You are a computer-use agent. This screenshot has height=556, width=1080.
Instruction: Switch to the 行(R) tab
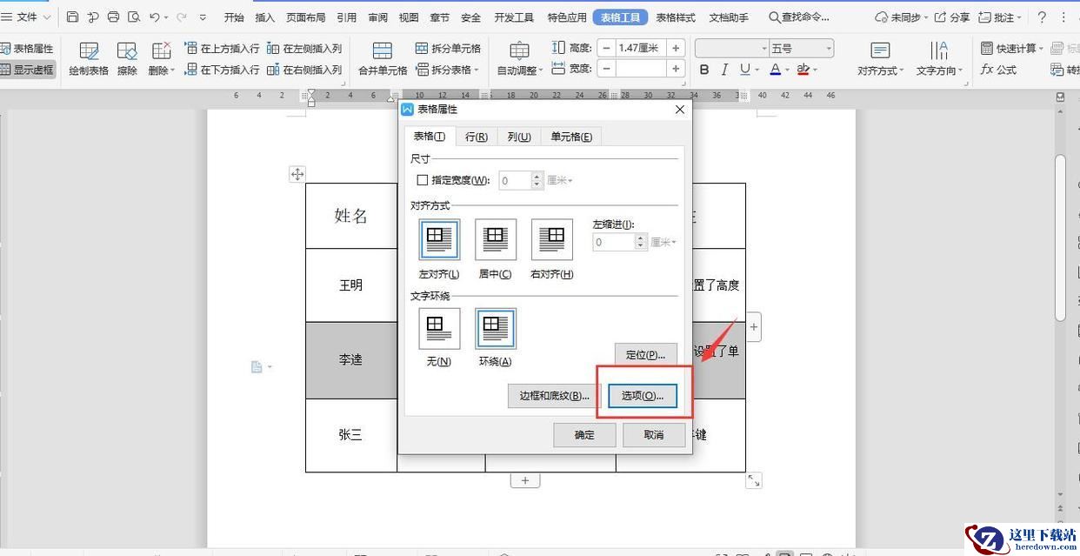click(x=476, y=137)
